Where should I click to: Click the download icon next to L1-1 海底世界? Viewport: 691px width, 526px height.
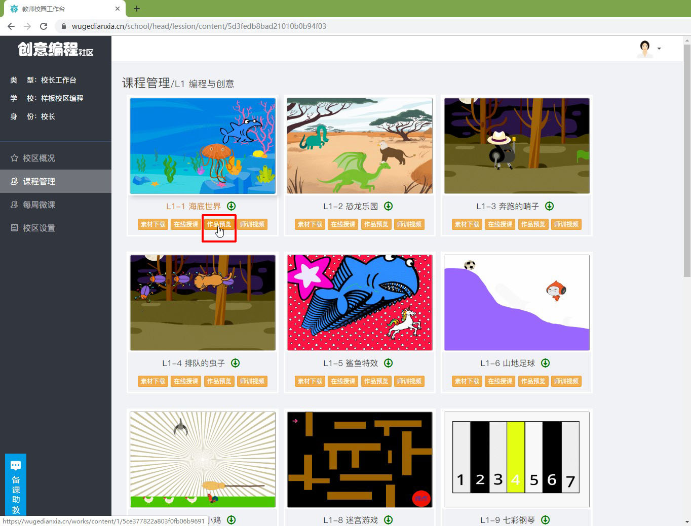pos(231,206)
